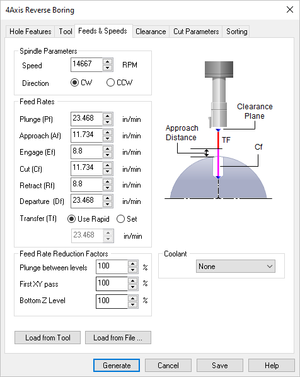Open the Cut Parameters tab

pos(196,32)
